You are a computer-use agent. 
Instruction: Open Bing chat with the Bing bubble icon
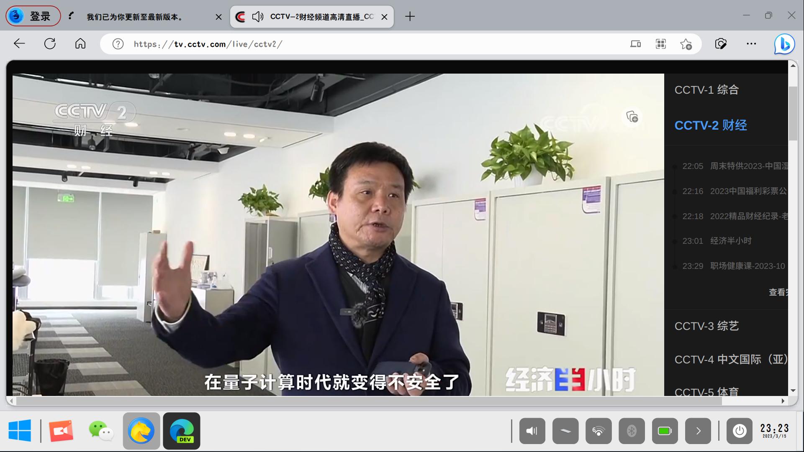click(784, 43)
